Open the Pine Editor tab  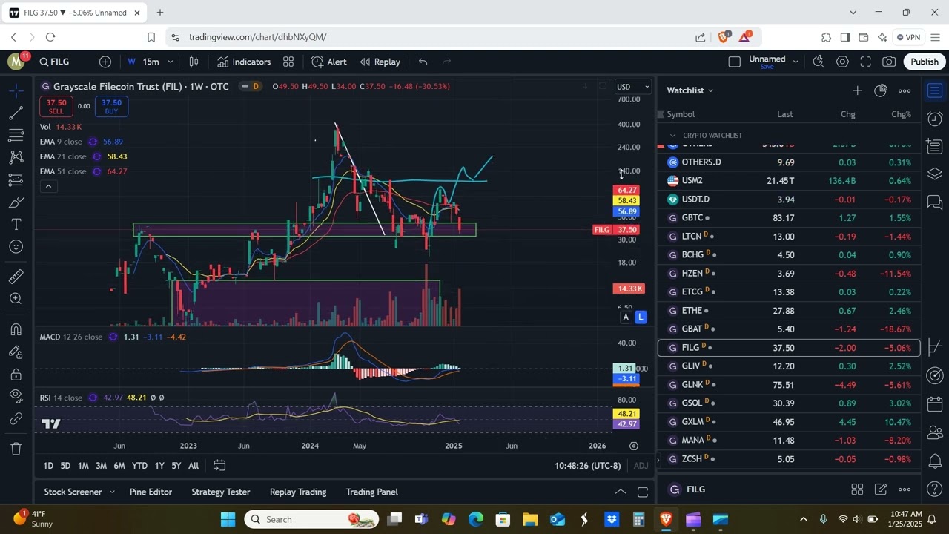pos(151,492)
